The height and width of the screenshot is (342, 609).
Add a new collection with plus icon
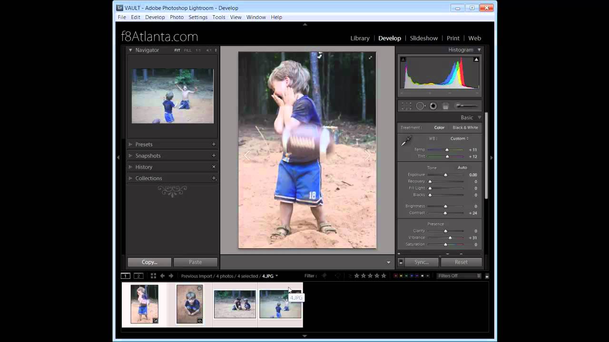pyautogui.click(x=214, y=178)
